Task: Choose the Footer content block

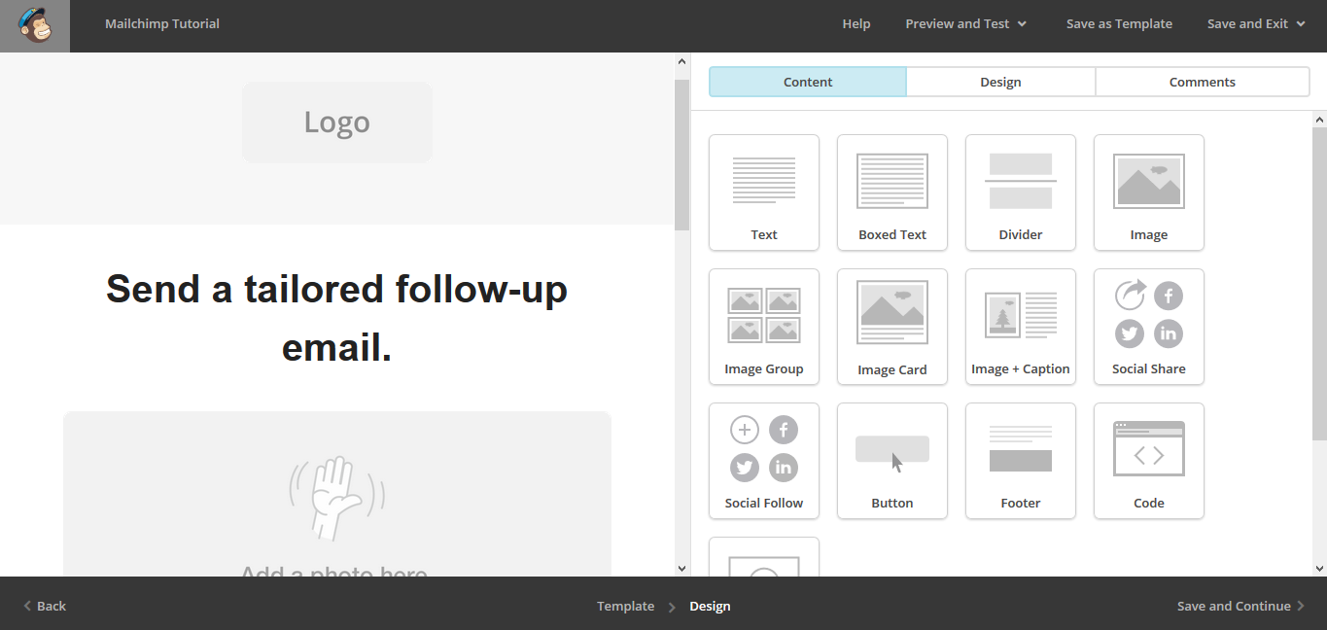Action: [x=1021, y=461]
